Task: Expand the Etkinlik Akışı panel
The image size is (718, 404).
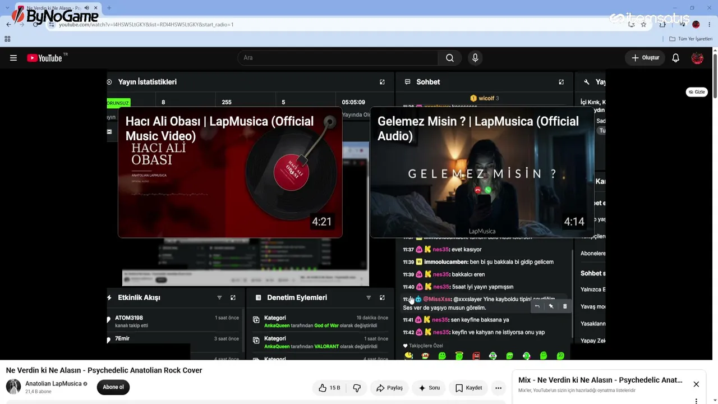Action: 233,297
